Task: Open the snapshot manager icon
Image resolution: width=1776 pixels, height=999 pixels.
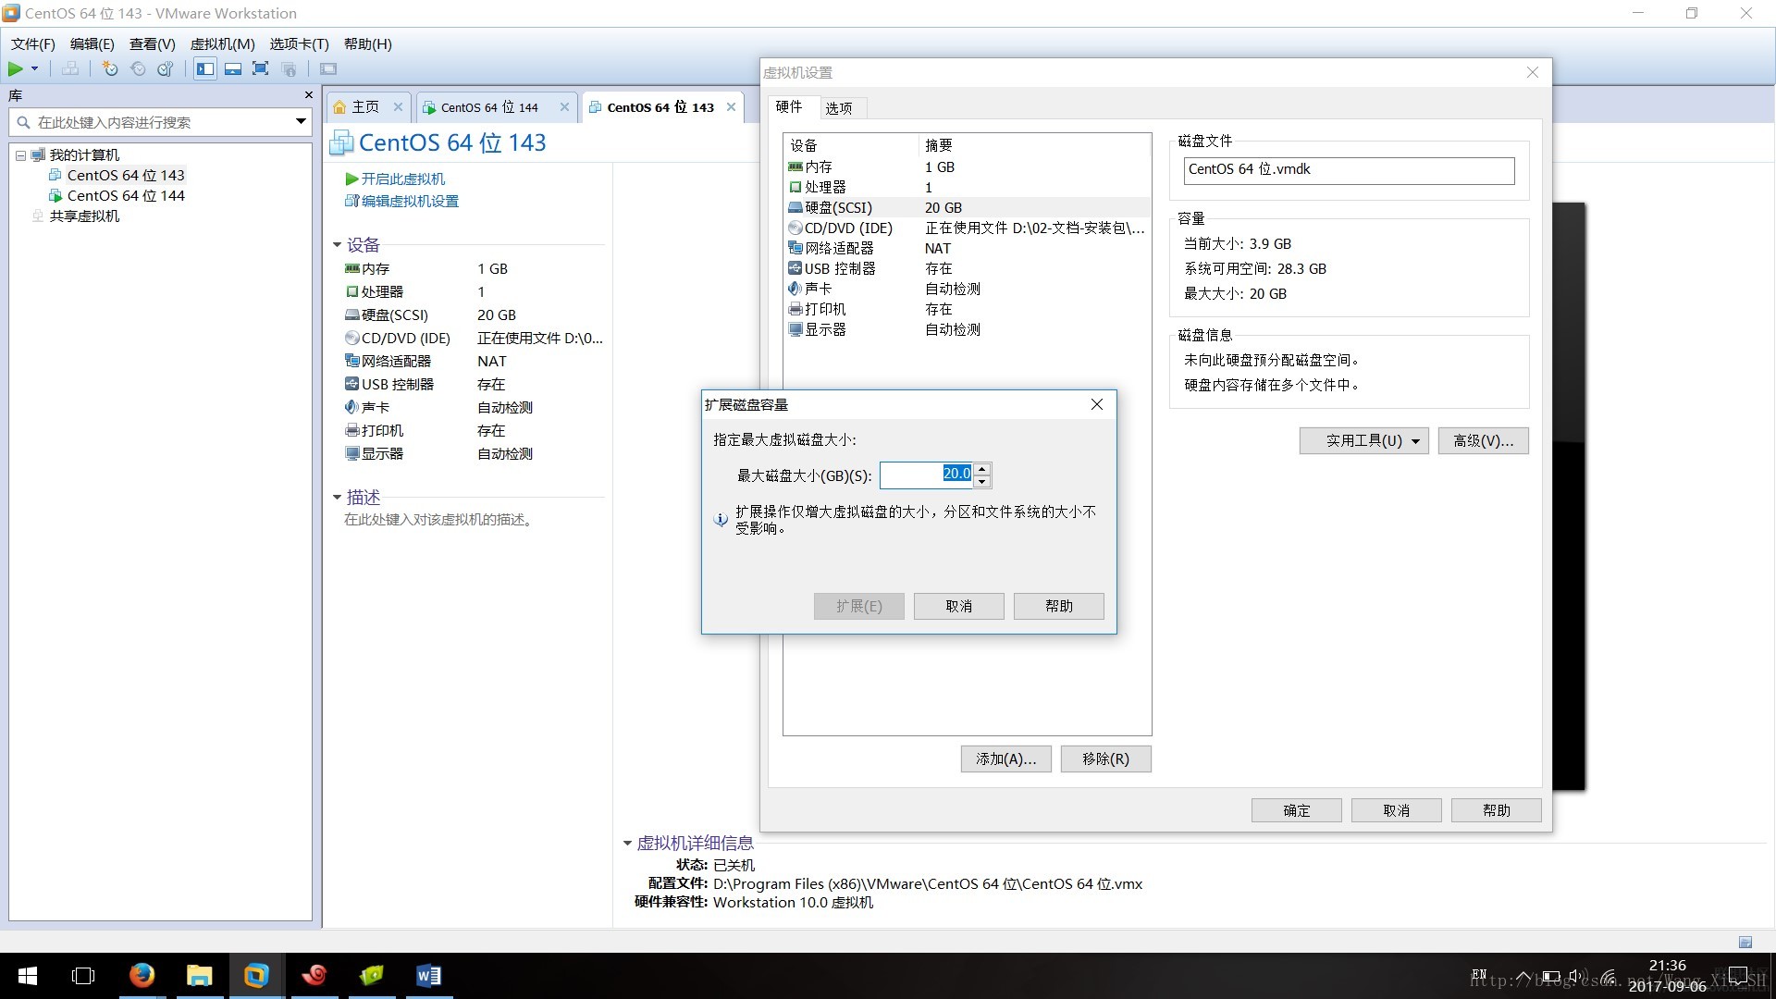Action: tap(166, 68)
